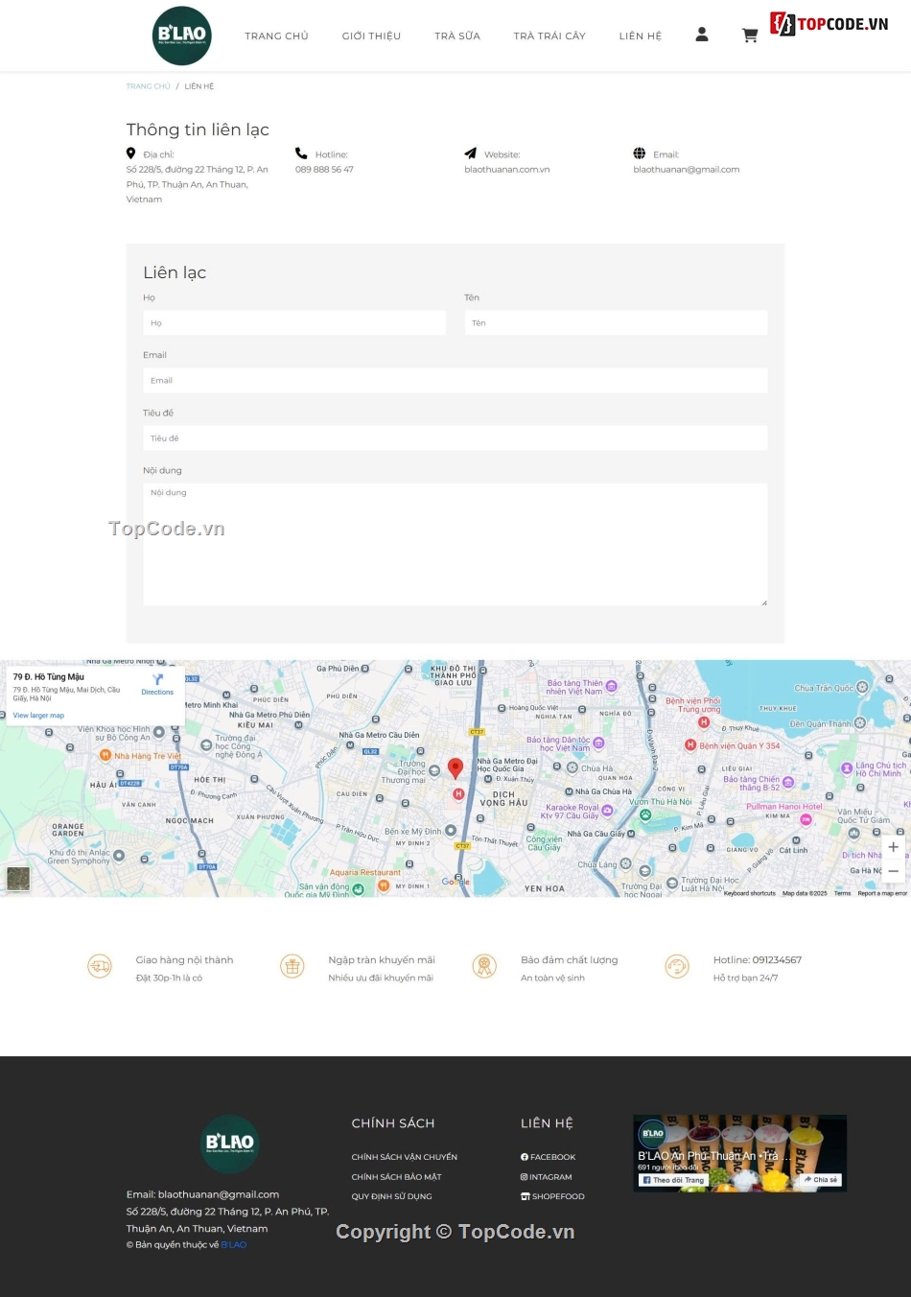Focus the Email input field
Viewport: 911px width, 1297px height.
(x=455, y=380)
